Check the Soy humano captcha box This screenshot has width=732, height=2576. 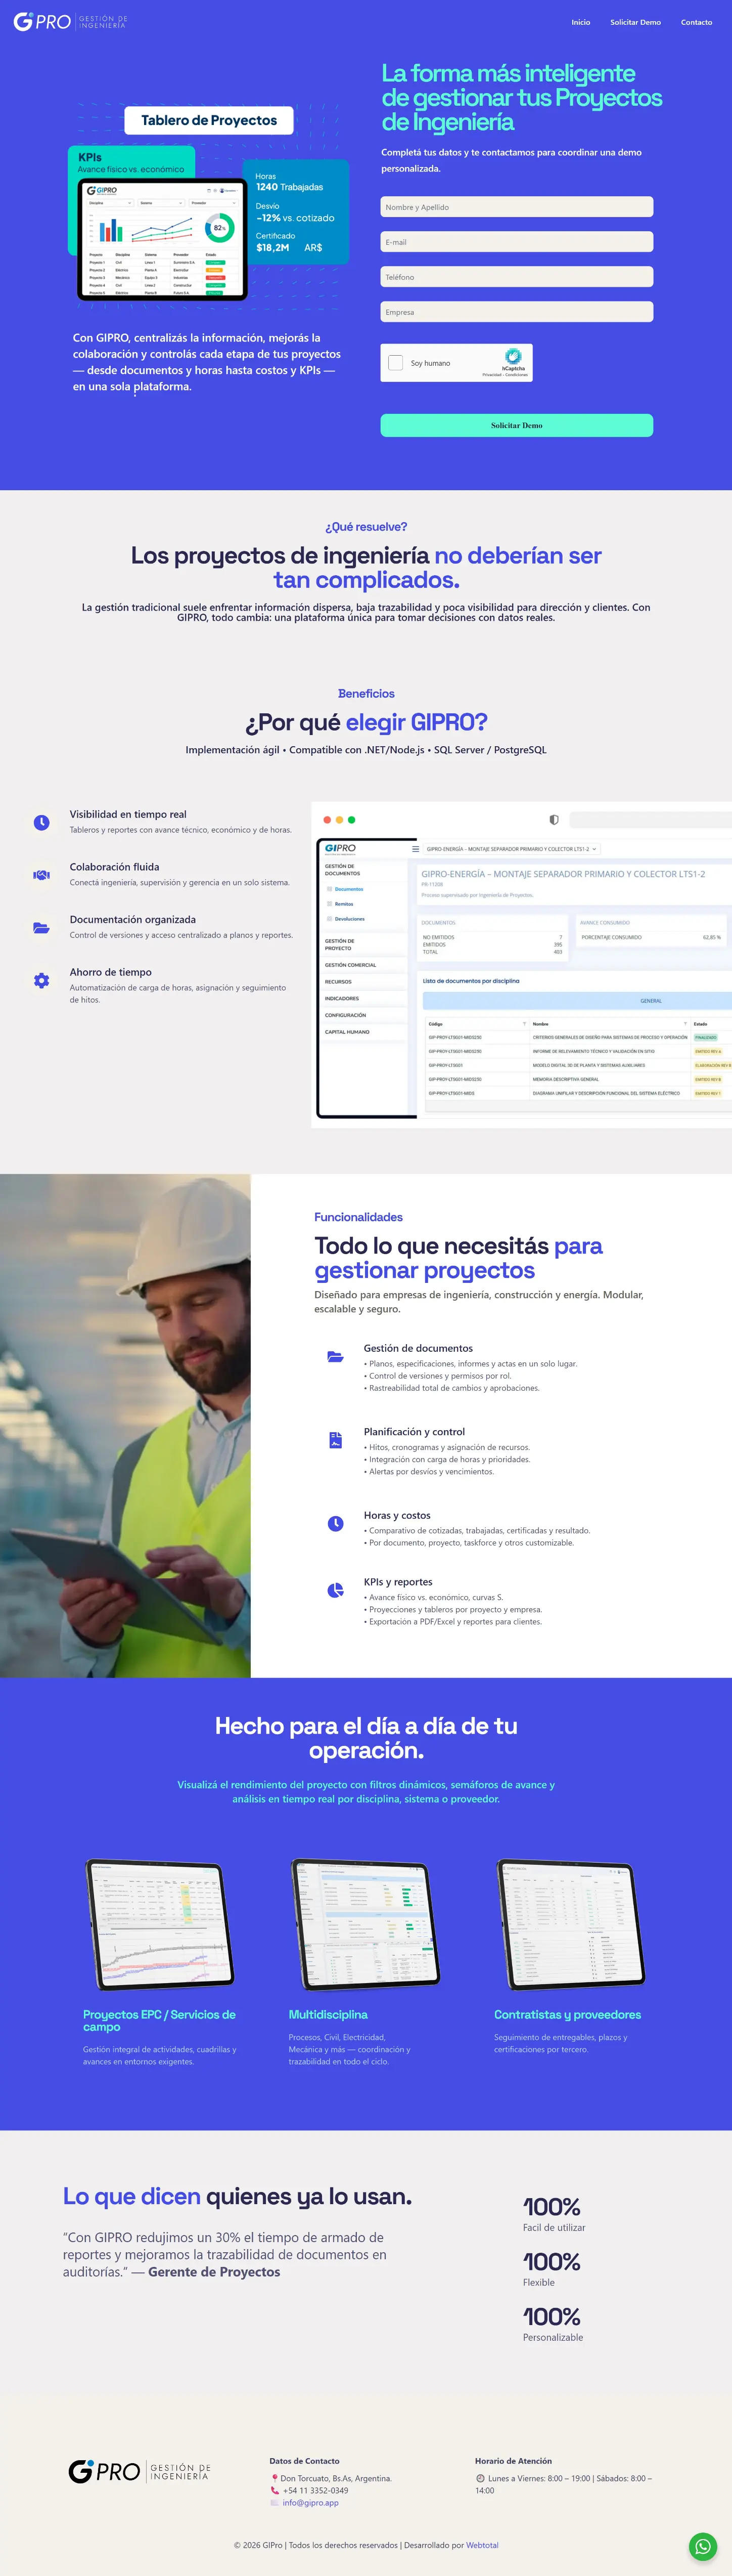pyautogui.click(x=395, y=363)
